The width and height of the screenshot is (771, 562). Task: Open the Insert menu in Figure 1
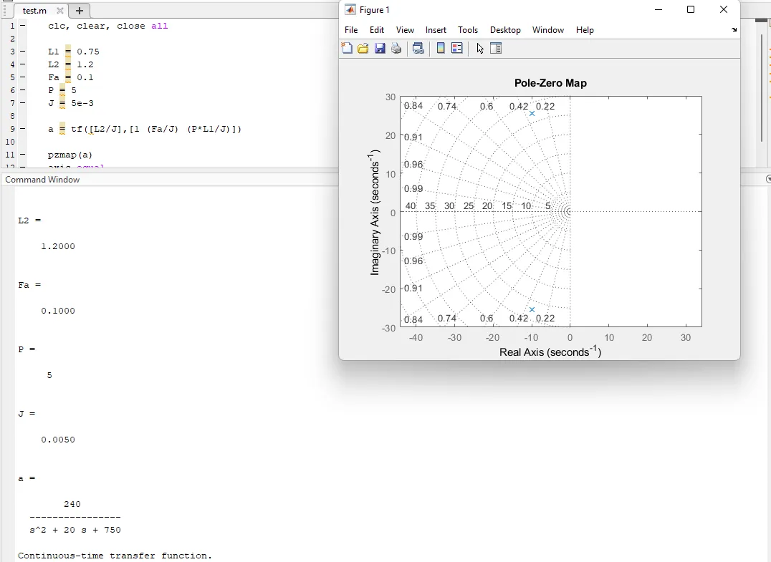click(436, 30)
